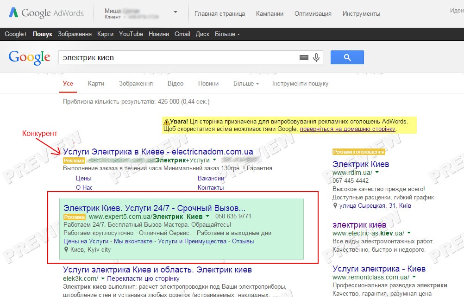Click the Google logo beside search box

(29, 57)
